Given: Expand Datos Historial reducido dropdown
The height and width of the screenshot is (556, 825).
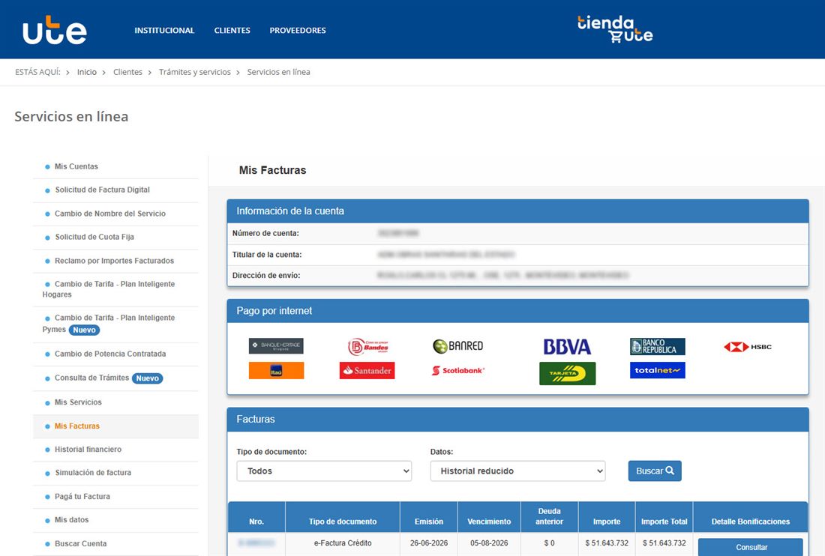Looking at the screenshot, I should pos(517,471).
